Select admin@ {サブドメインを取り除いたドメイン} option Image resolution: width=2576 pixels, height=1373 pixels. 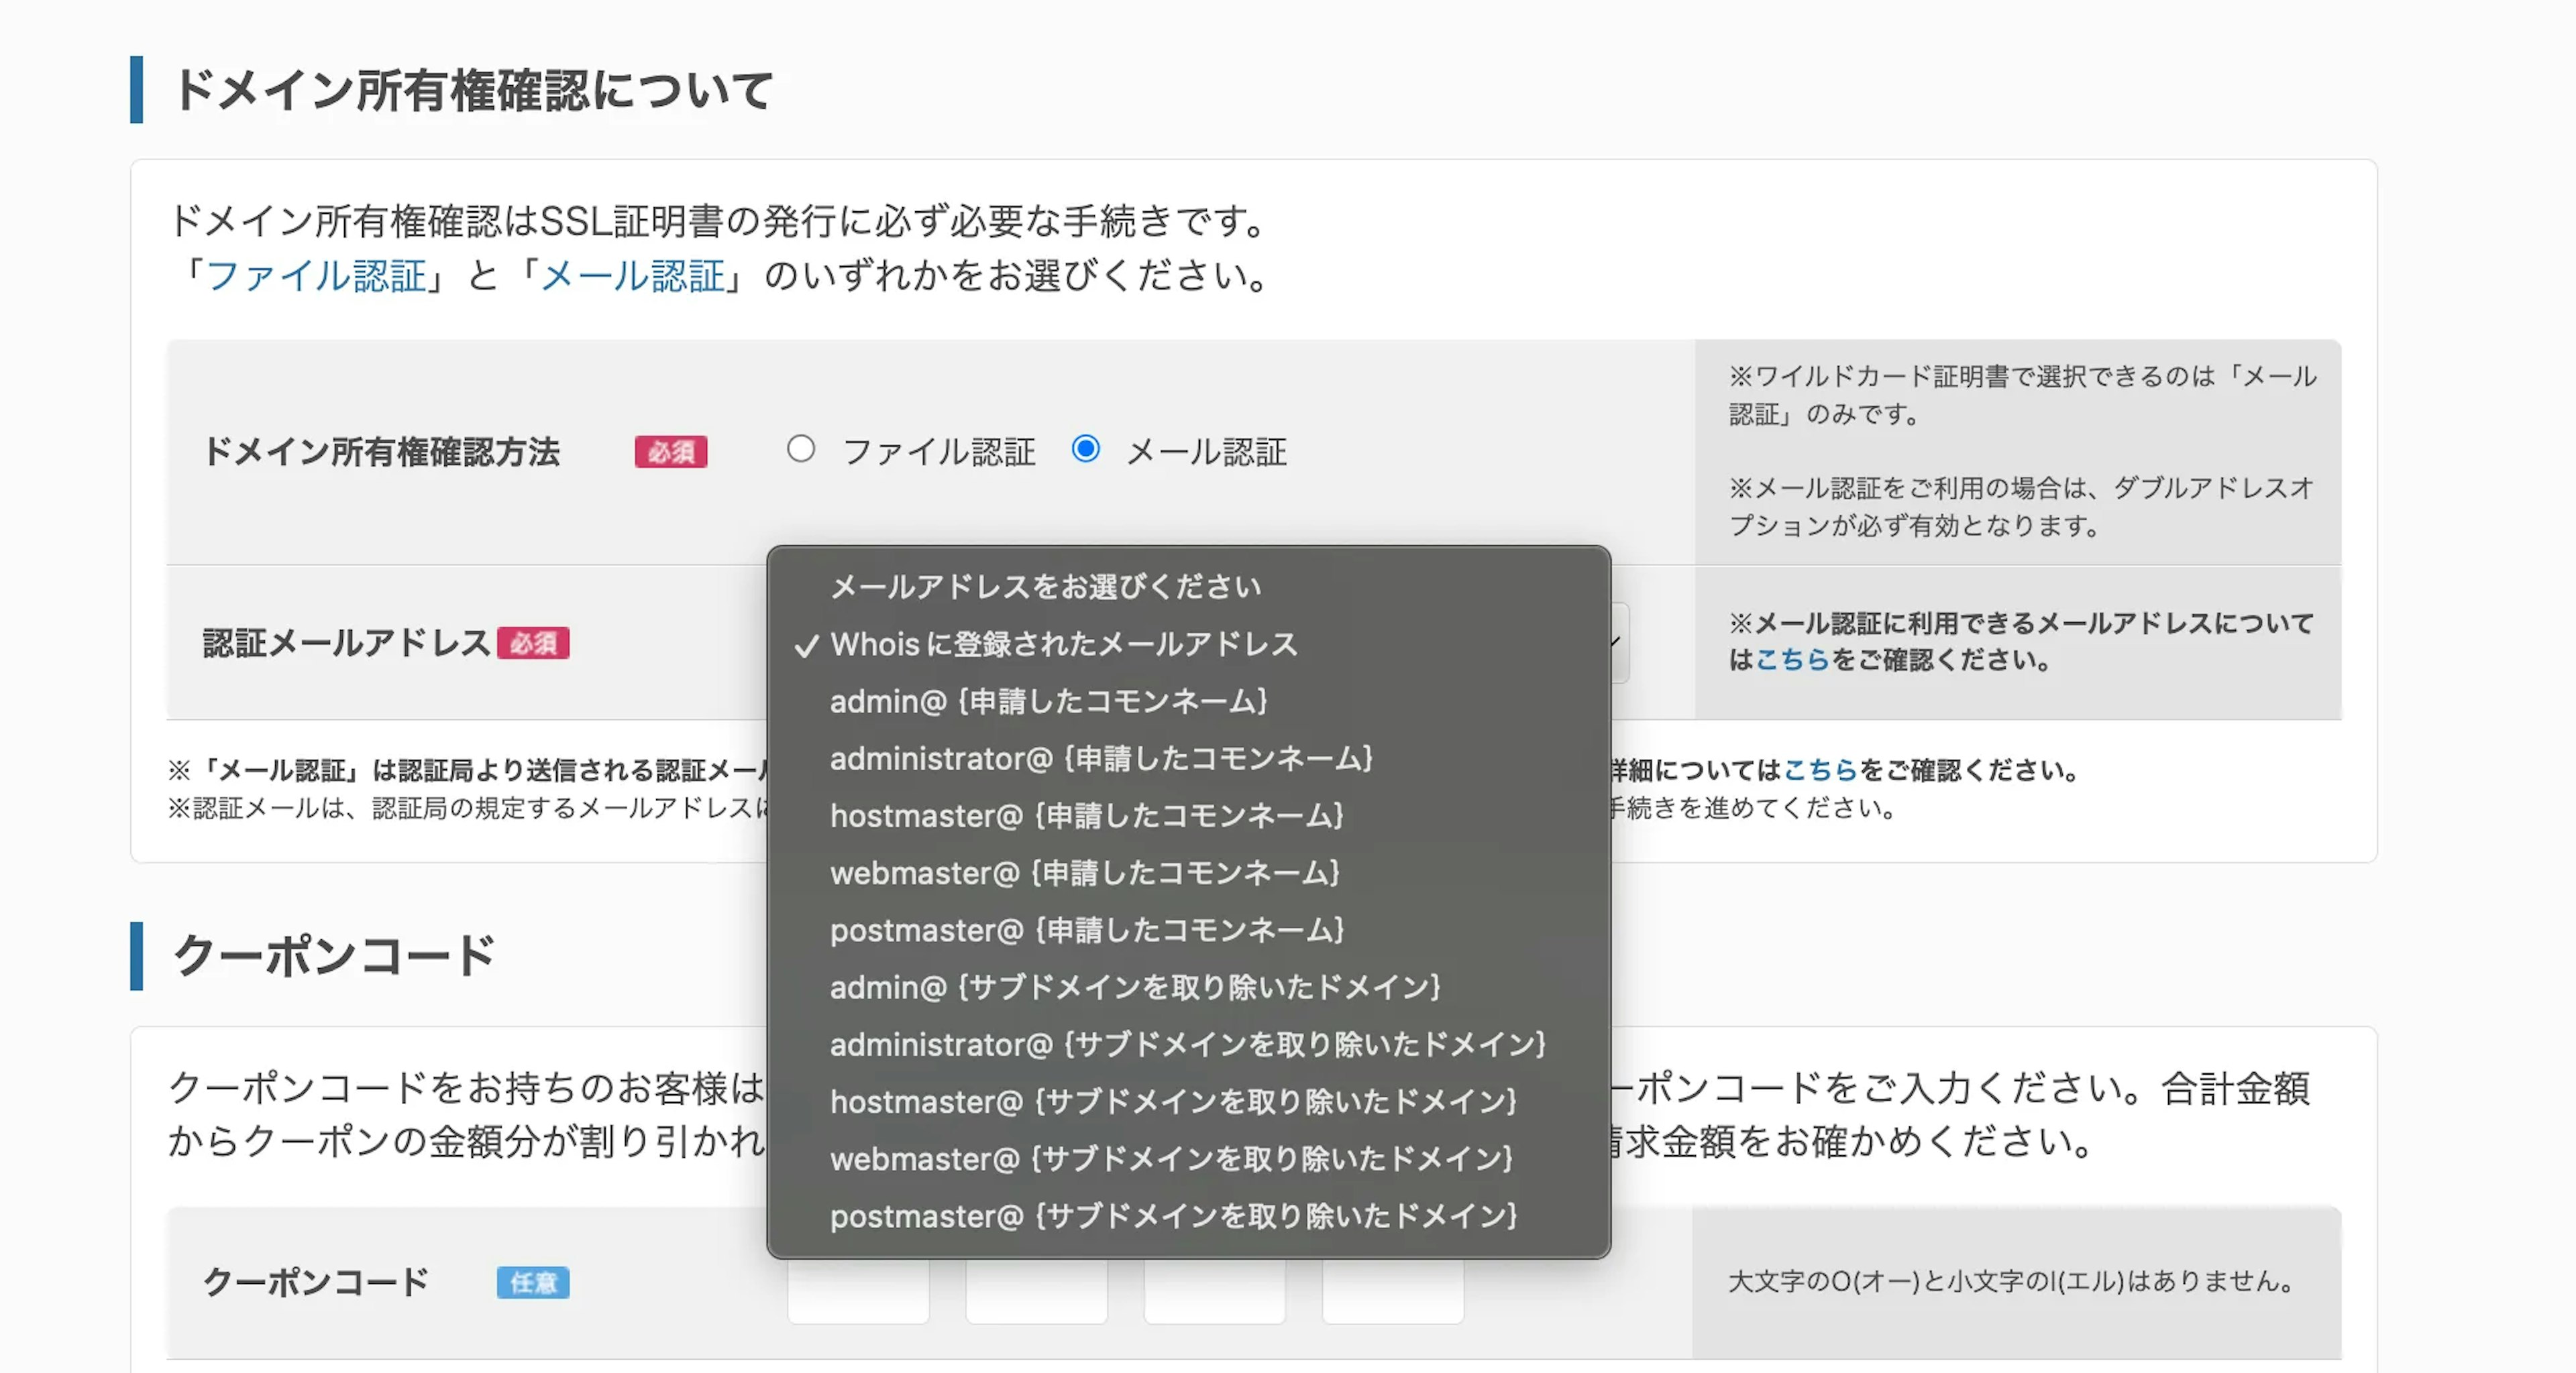click(1134, 988)
